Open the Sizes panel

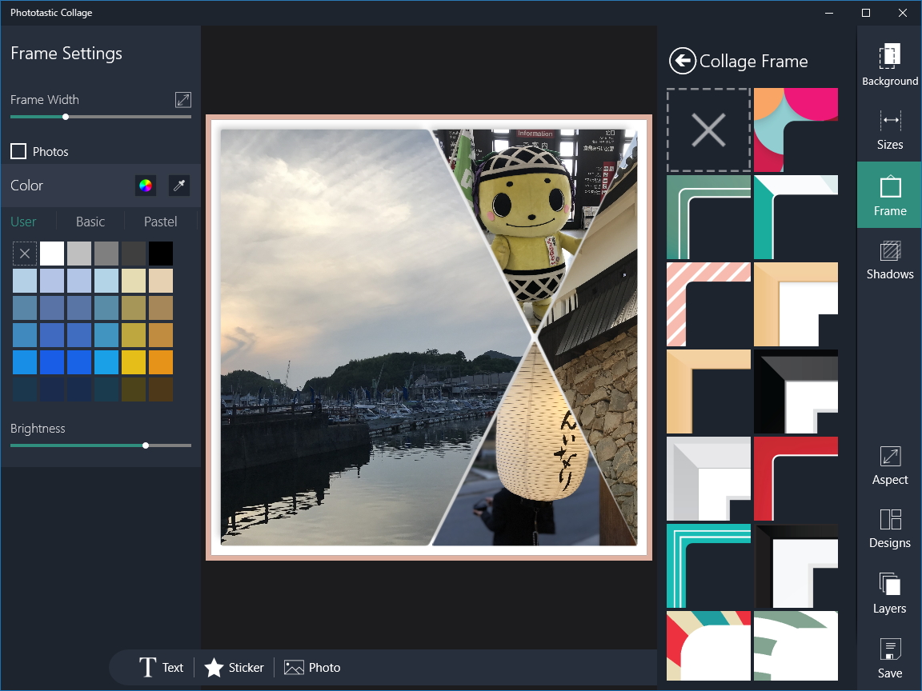tap(889, 130)
